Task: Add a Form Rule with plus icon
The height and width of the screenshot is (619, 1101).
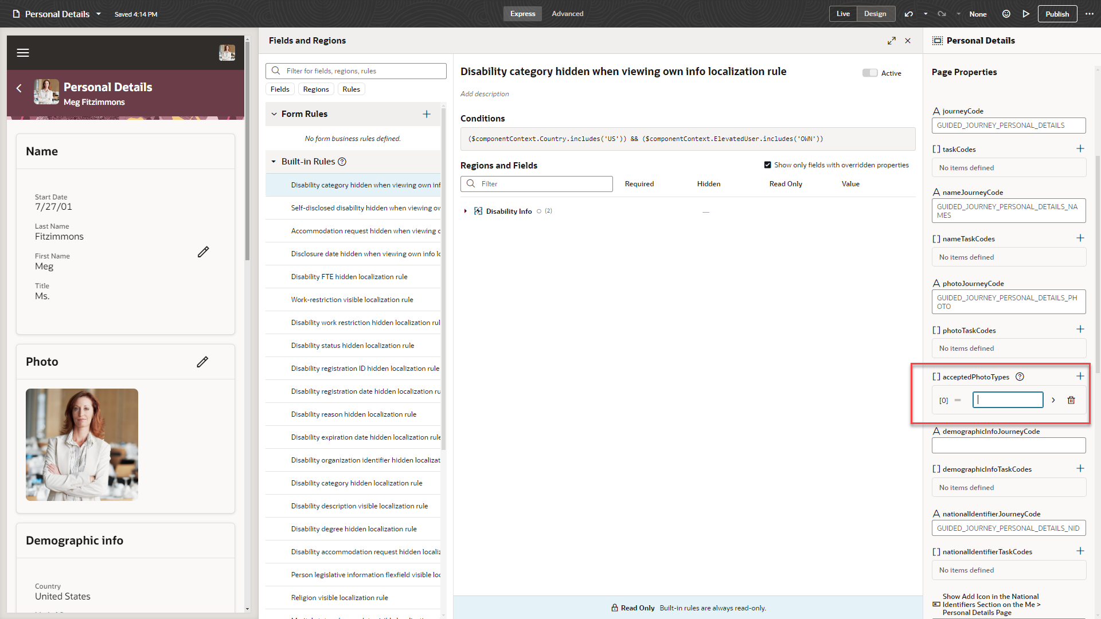Action: [427, 114]
